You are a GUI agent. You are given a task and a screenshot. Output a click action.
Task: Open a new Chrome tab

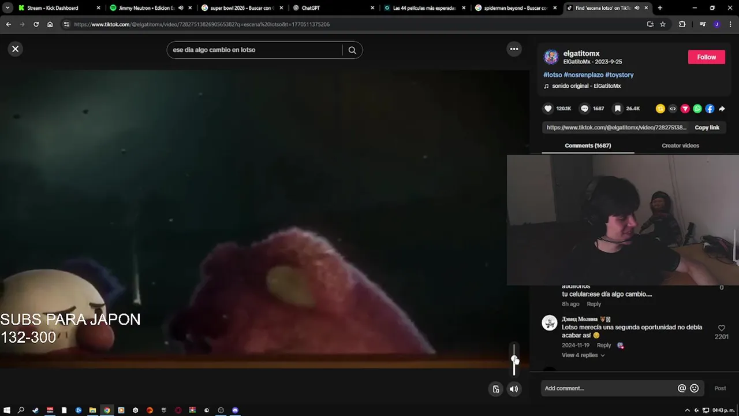[x=660, y=8]
